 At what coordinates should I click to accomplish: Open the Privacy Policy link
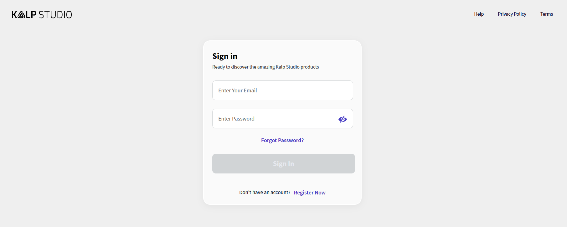click(512, 14)
